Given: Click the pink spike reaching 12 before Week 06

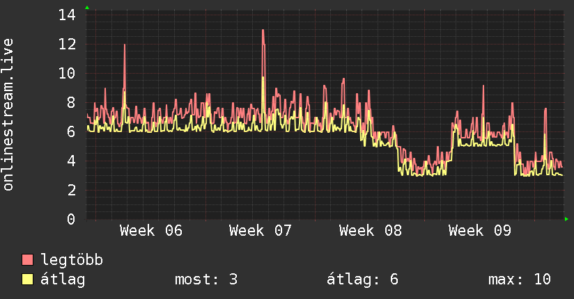Looking at the screenshot, I should click(x=125, y=45).
